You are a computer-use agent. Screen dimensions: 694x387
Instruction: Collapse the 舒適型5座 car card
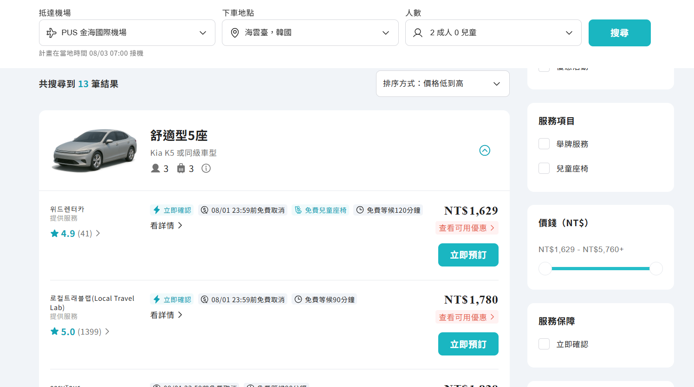pos(485,151)
